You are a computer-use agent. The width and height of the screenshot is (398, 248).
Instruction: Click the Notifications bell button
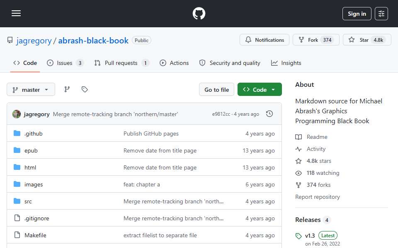[264, 40]
